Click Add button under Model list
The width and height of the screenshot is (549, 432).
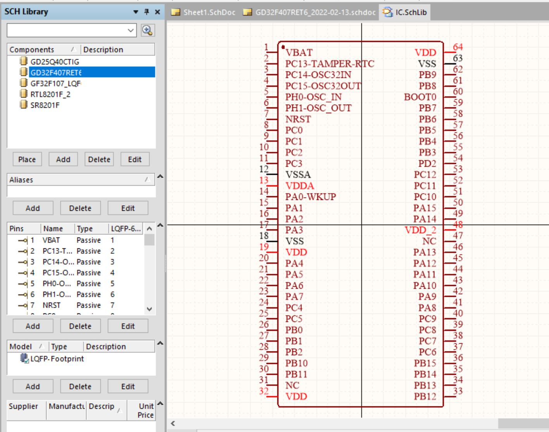[x=33, y=386]
